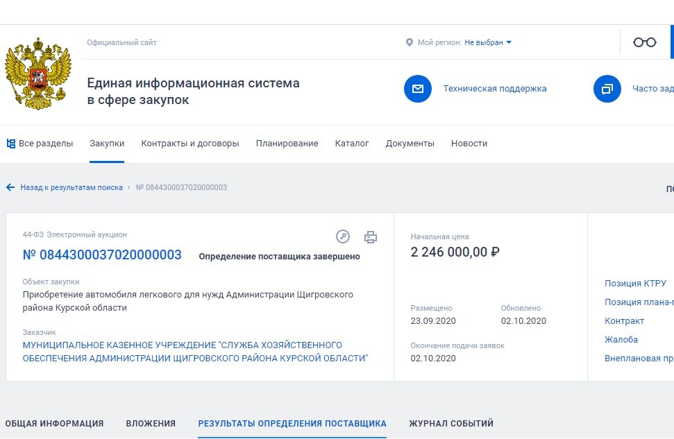Open the Новости menu
This screenshot has height=439, width=674.
coord(469,144)
